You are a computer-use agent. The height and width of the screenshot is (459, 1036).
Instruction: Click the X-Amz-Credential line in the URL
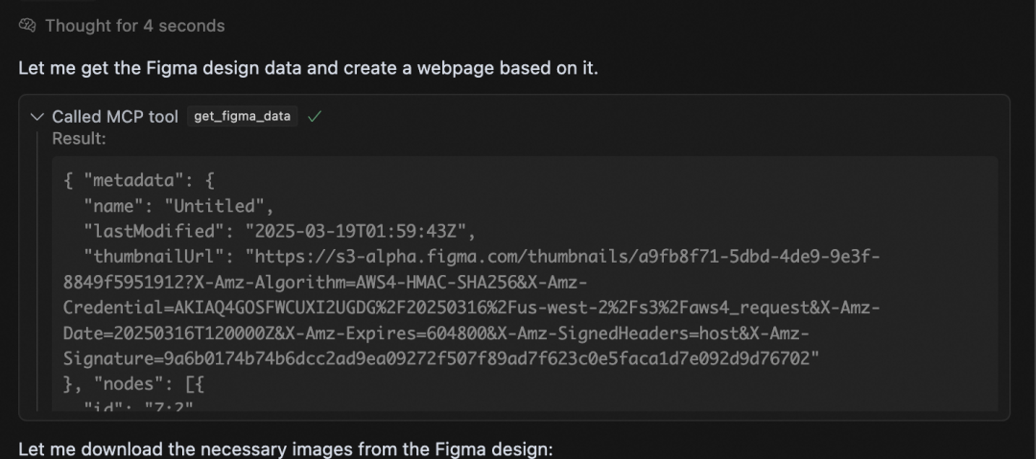click(471, 308)
